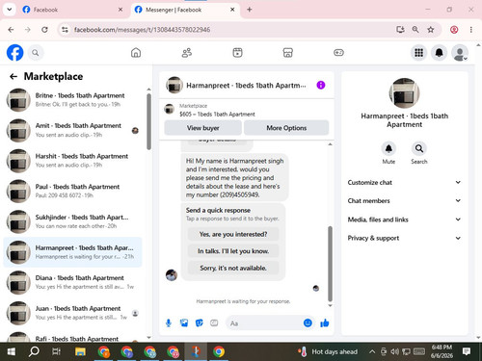Bookmark this page with star icon

[x=431, y=30]
